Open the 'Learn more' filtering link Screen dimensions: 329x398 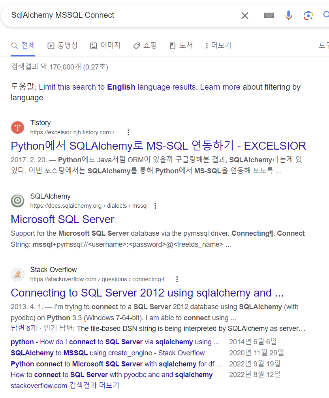[x=220, y=87]
